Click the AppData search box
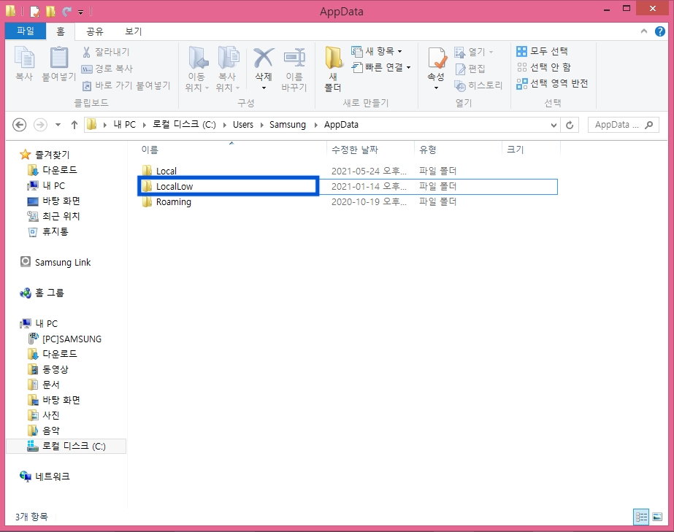Image resolution: width=674 pixels, height=532 pixels. pyautogui.click(x=624, y=125)
